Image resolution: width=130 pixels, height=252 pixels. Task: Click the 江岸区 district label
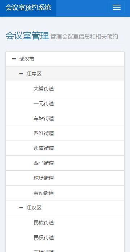pyautogui.click(x=34, y=74)
